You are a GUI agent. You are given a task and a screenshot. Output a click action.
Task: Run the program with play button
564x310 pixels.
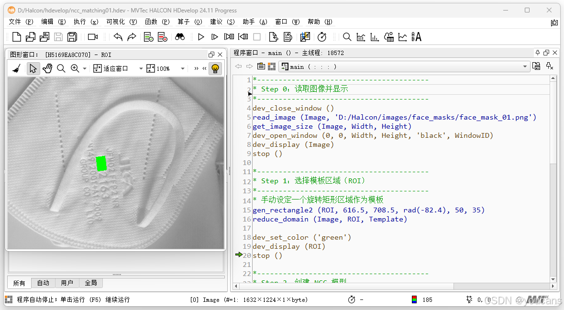pos(201,37)
